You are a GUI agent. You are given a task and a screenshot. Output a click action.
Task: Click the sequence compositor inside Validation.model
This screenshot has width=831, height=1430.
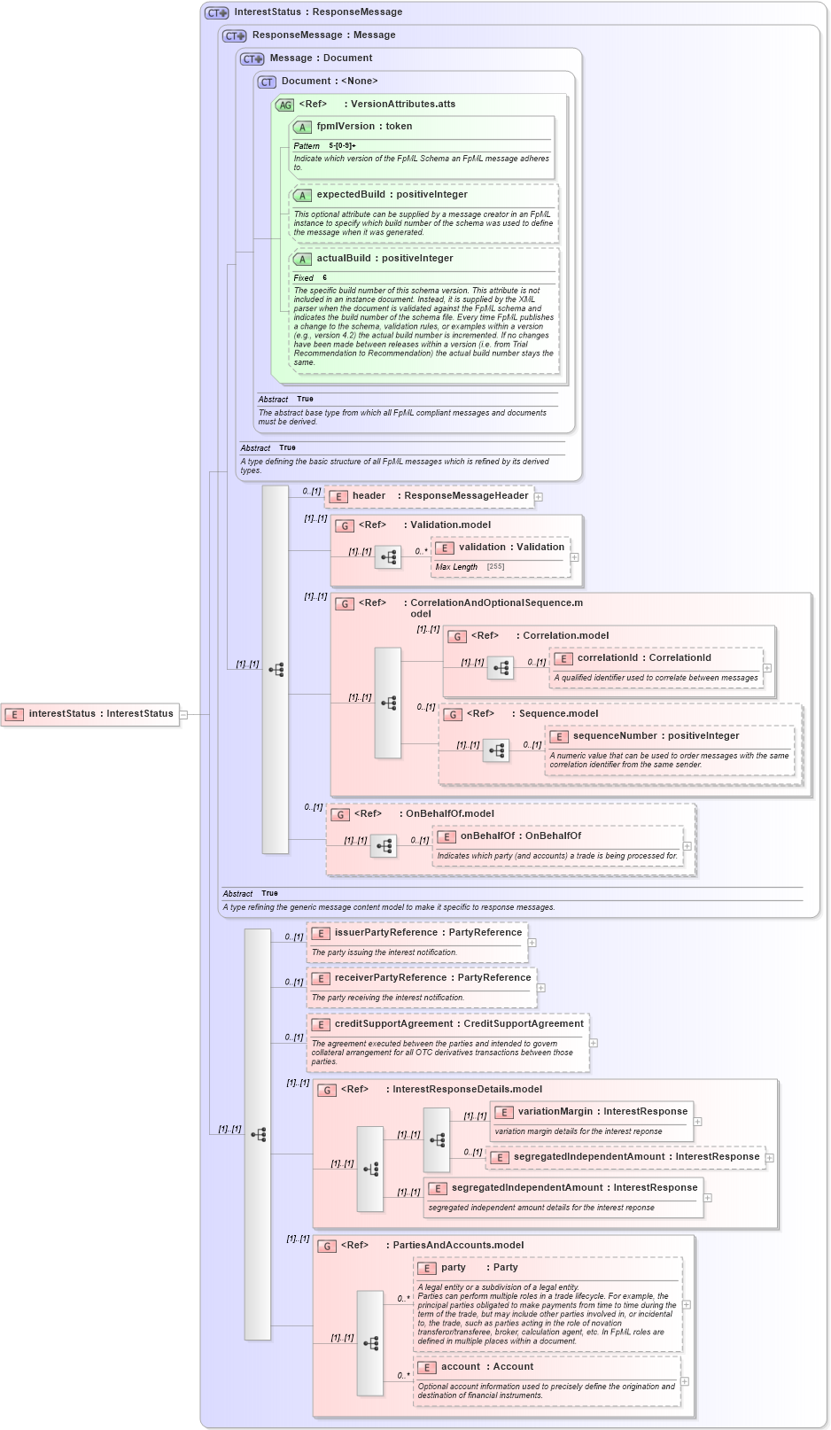click(x=388, y=557)
